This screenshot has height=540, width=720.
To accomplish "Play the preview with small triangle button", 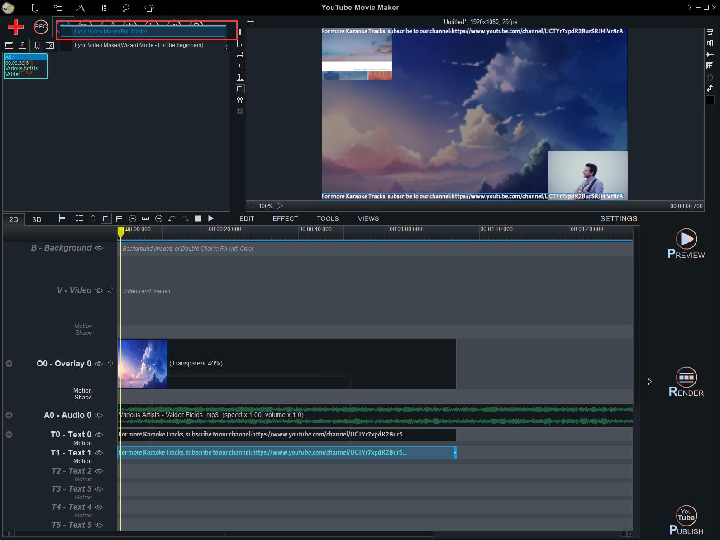I will 280,206.
